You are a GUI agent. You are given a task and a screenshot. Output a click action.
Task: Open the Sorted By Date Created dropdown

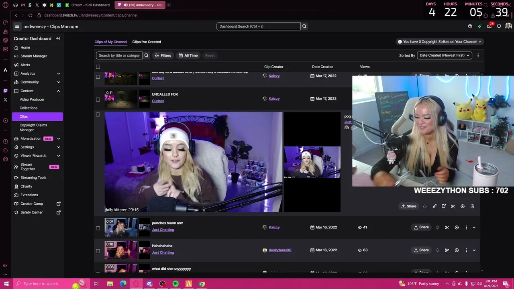[x=445, y=55]
